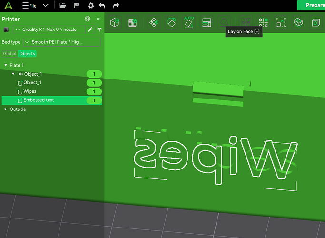Expand the Outside tree node

5,109
